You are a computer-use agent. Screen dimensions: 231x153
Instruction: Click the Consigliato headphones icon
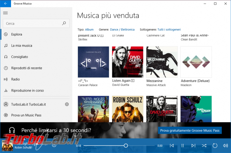6,57
